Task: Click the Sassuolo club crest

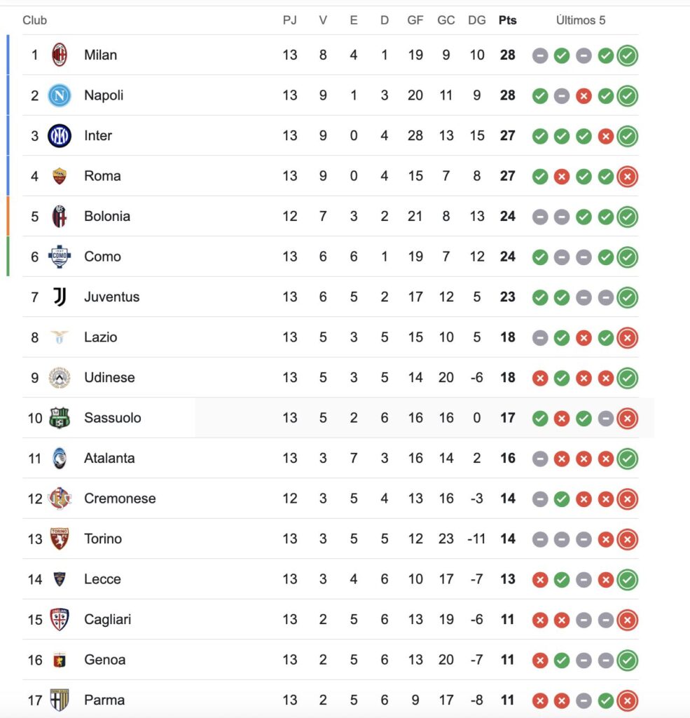Action: pyautogui.click(x=60, y=418)
